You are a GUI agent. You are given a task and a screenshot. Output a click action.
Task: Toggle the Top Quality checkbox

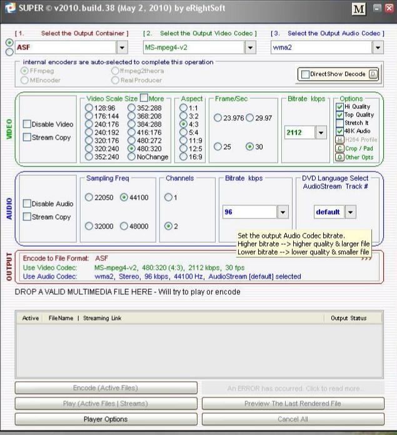(339, 115)
